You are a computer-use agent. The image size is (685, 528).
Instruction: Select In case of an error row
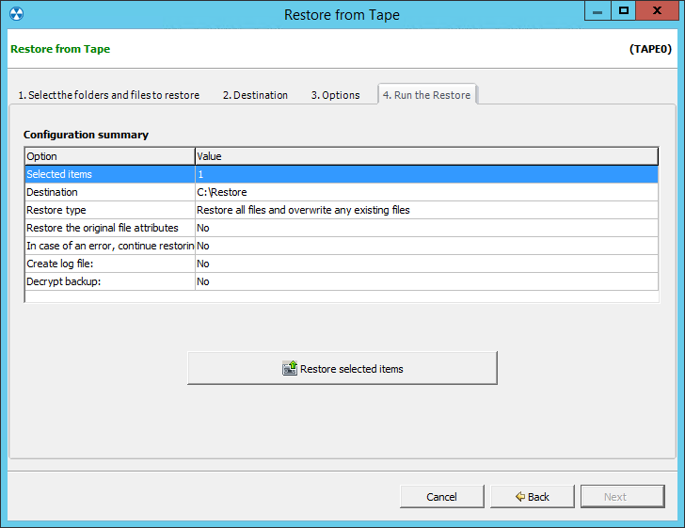342,246
